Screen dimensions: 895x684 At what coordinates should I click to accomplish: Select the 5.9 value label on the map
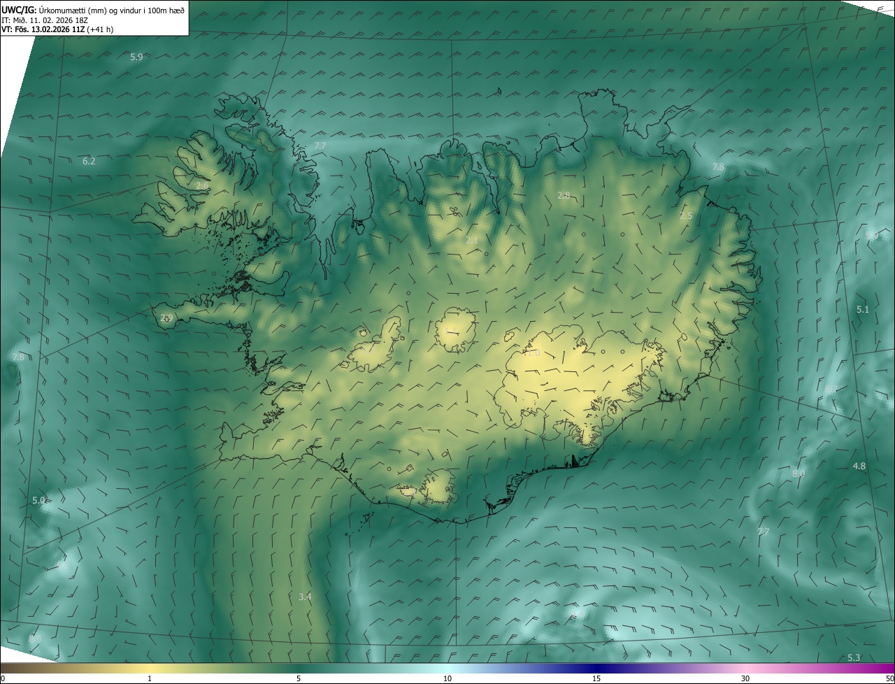click(x=136, y=57)
